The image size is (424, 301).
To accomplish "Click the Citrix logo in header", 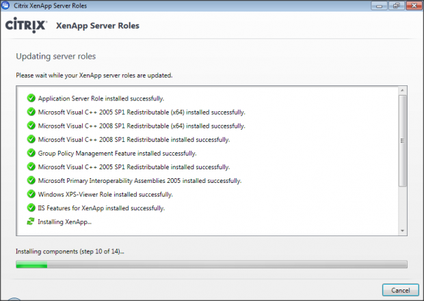I will [26, 25].
